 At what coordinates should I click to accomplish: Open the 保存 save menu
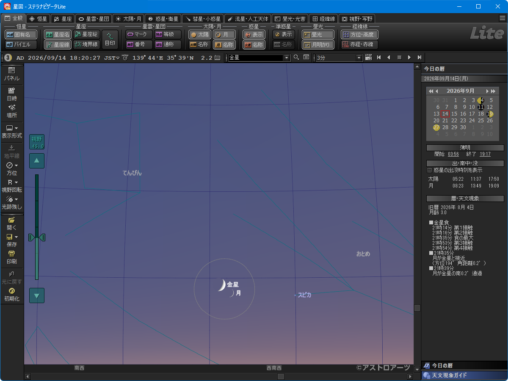click(x=12, y=240)
